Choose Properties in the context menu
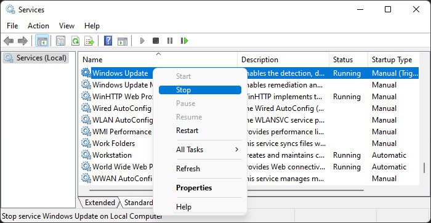 [x=200, y=188]
